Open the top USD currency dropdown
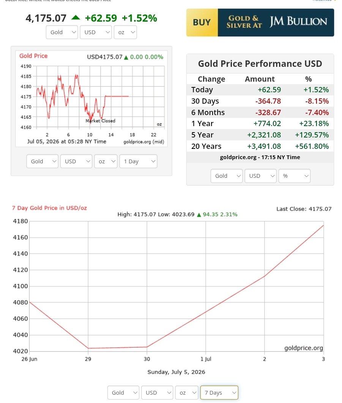The image size is (342, 403). 96,32
